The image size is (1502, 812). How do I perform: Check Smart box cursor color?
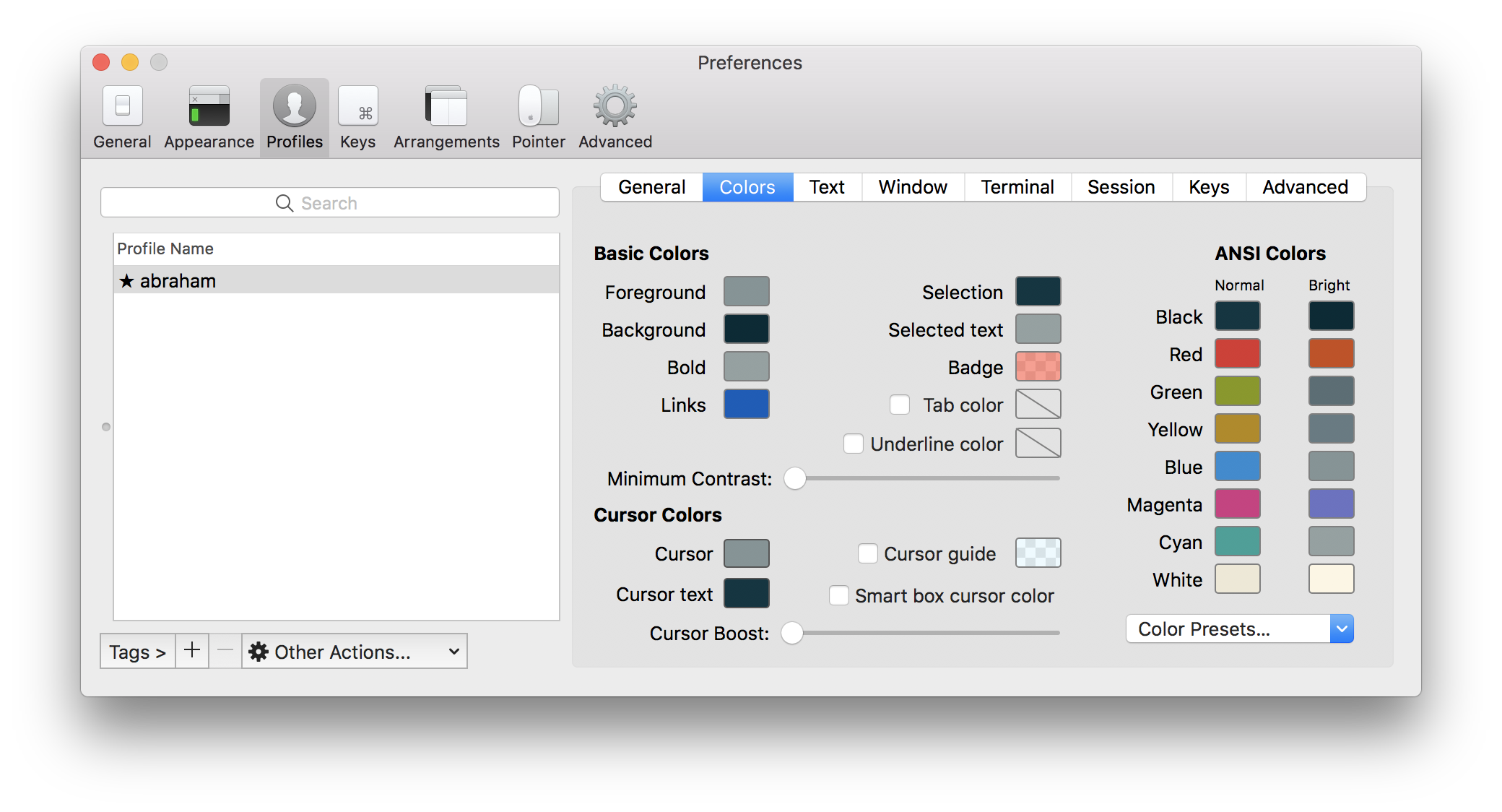tap(839, 595)
